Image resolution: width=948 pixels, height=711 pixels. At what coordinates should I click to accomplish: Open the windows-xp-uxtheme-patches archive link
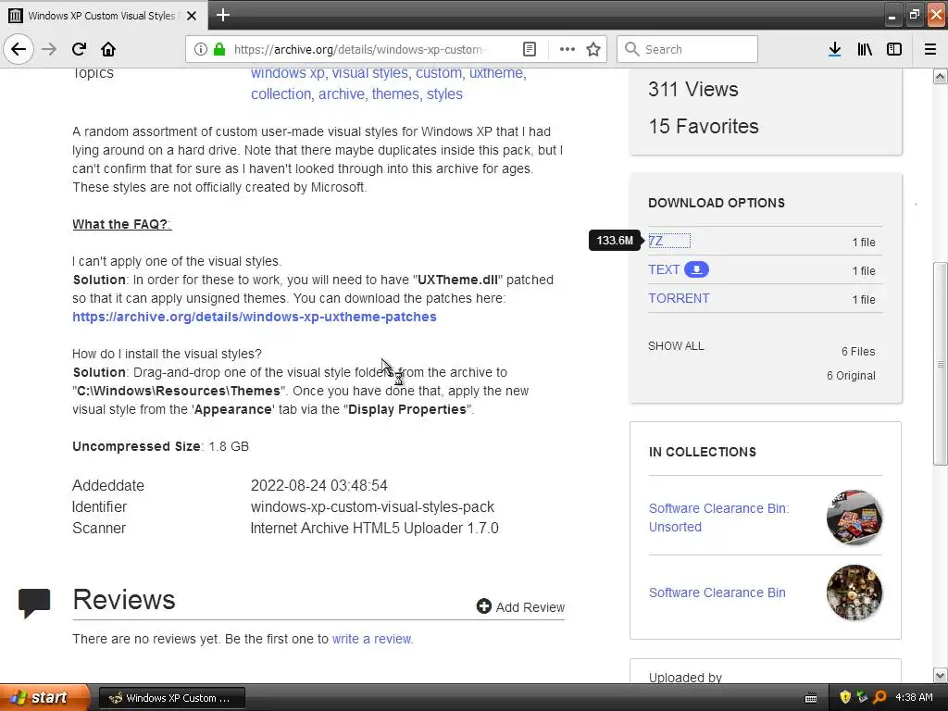(x=255, y=317)
